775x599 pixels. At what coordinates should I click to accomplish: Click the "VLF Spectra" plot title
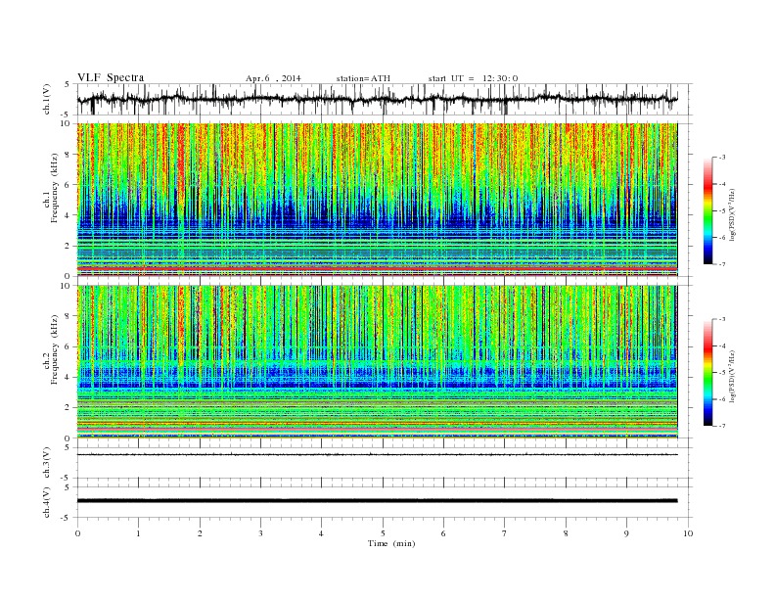click(111, 77)
